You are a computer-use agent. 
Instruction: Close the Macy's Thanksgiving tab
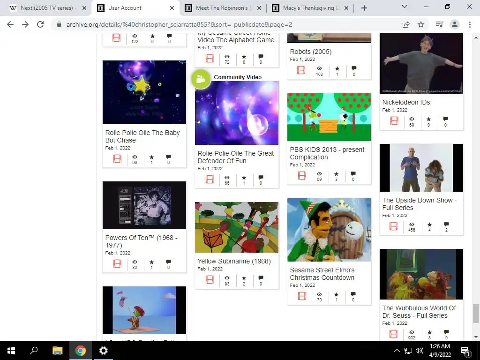(x=346, y=8)
